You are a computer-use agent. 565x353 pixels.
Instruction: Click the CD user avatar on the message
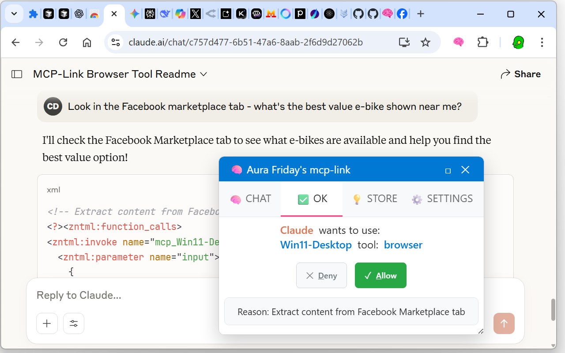53,106
